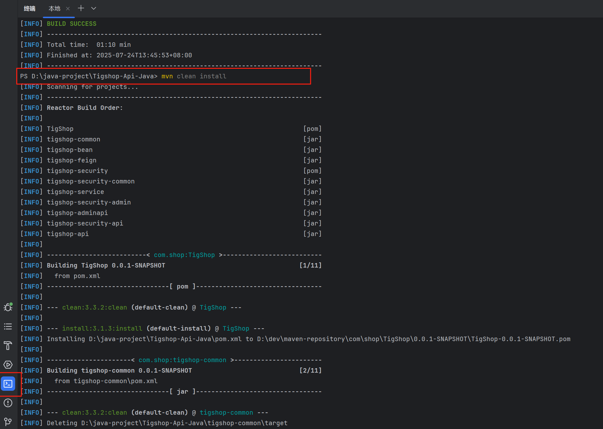Click the Reactor Build Order heading
The height and width of the screenshot is (429, 603).
[x=85, y=108]
